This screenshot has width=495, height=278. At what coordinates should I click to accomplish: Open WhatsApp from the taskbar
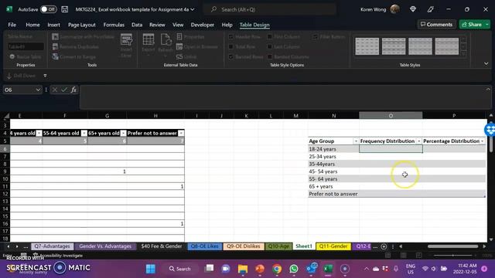pyautogui.click(x=294, y=269)
